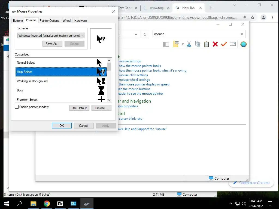
Task: Open Chrome from the taskbar
Action: [47, 204]
